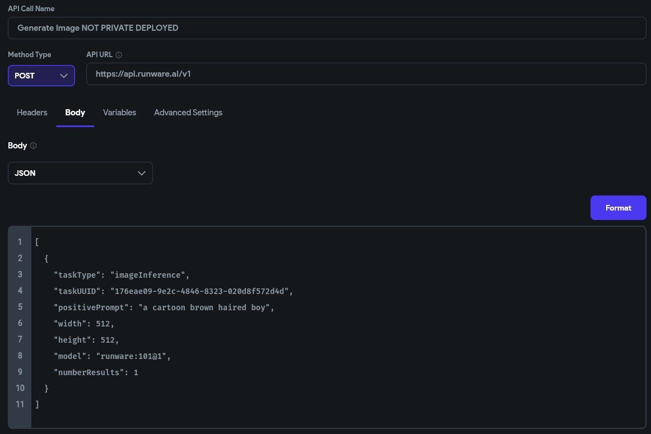Go to Advanced Settings tab
This screenshot has width=651, height=434.
coord(188,113)
